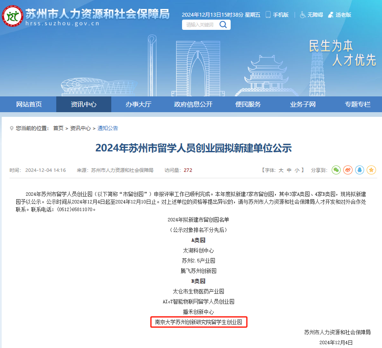382x348 pixels.
Task: Click the elderly-friendly version icon
Action: (331, 14)
